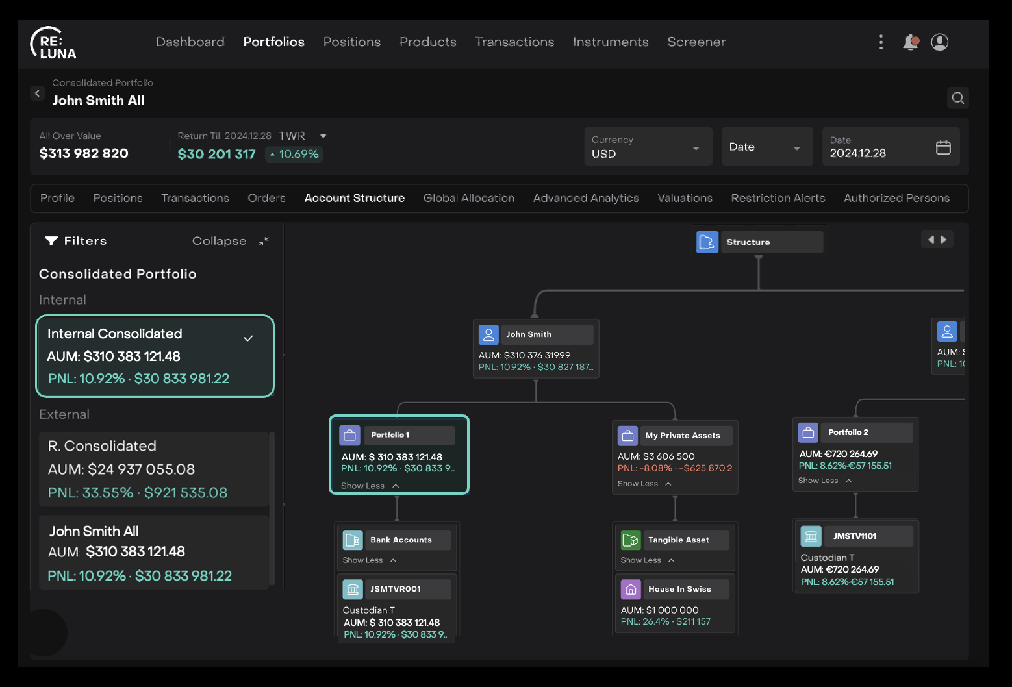The width and height of the screenshot is (1012, 687).
Task: Click the House In Swiss home icon
Action: (x=631, y=589)
